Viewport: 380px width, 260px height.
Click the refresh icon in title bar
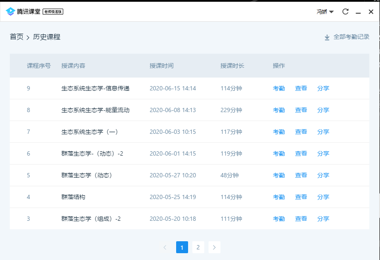click(x=345, y=12)
